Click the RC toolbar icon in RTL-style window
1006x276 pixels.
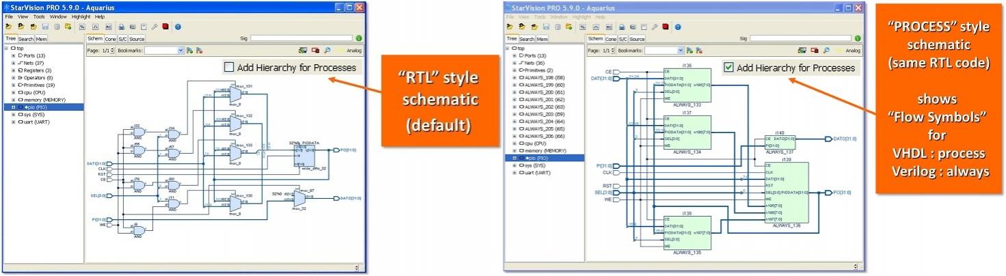(x=109, y=27)
